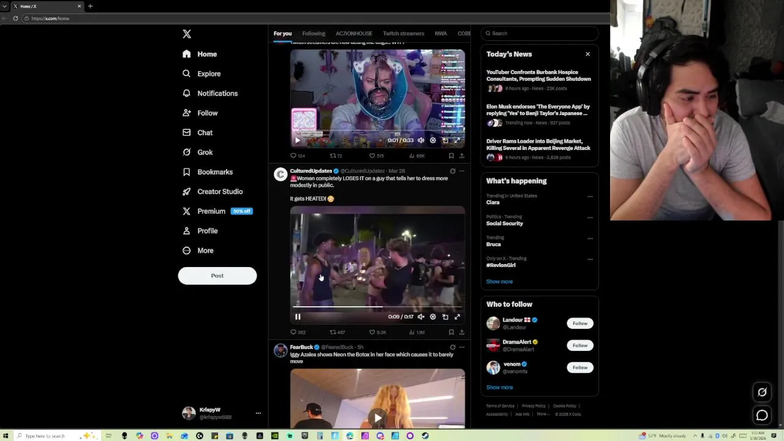Open KrispyW account options menu
Screen dimensions: 784x441
point(258,413)
